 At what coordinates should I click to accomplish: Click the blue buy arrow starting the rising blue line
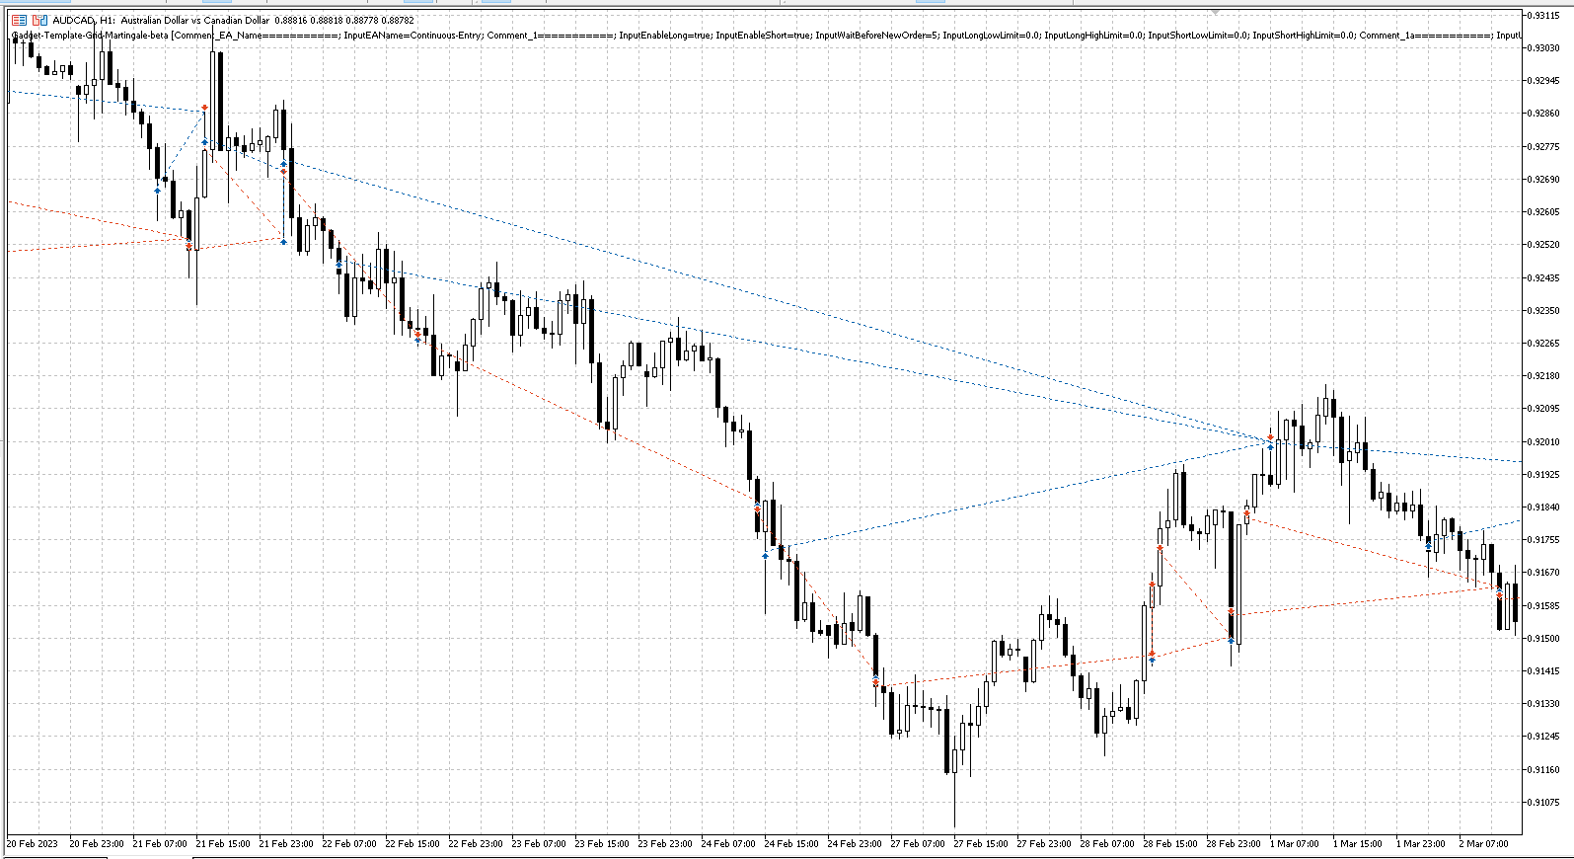point(765,556)
